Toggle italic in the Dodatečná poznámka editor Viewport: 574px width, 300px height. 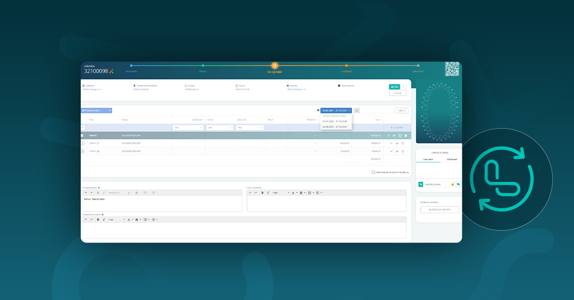[x=104, y=219]
